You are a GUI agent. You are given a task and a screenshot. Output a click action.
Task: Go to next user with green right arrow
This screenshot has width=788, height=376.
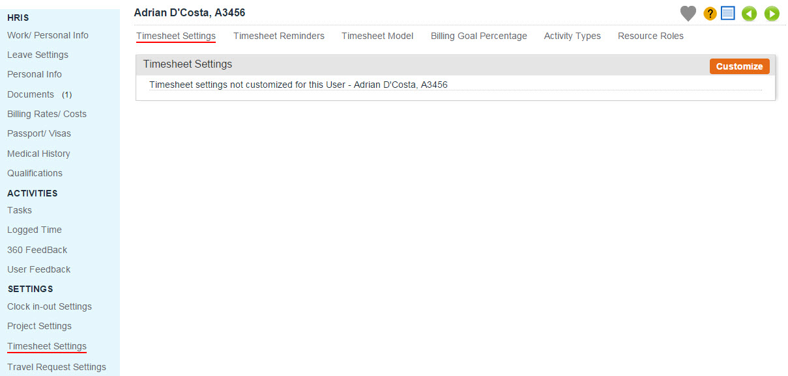click(772, 14)
